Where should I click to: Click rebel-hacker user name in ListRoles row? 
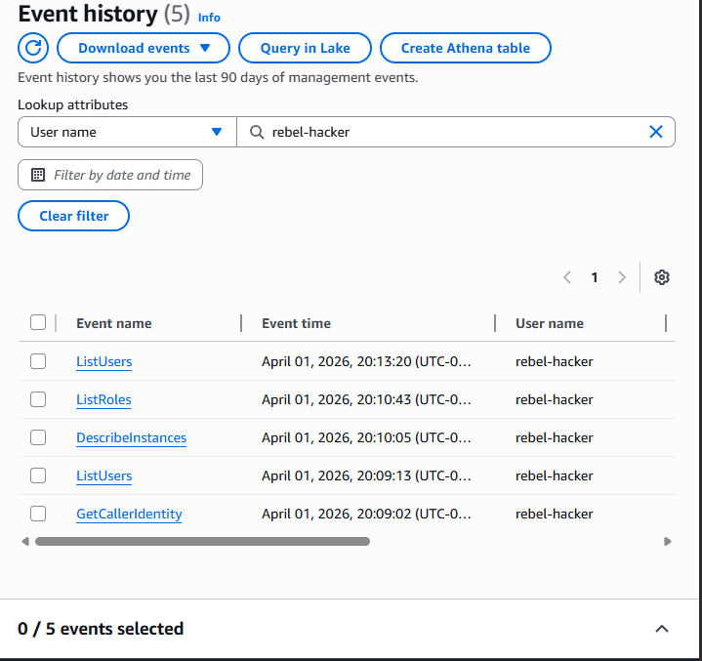(555, 399)
